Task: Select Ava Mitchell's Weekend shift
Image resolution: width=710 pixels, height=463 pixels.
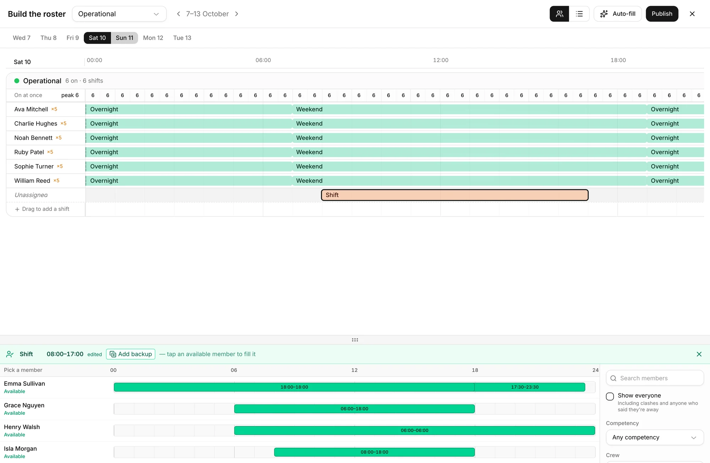Action: point(469,109)
